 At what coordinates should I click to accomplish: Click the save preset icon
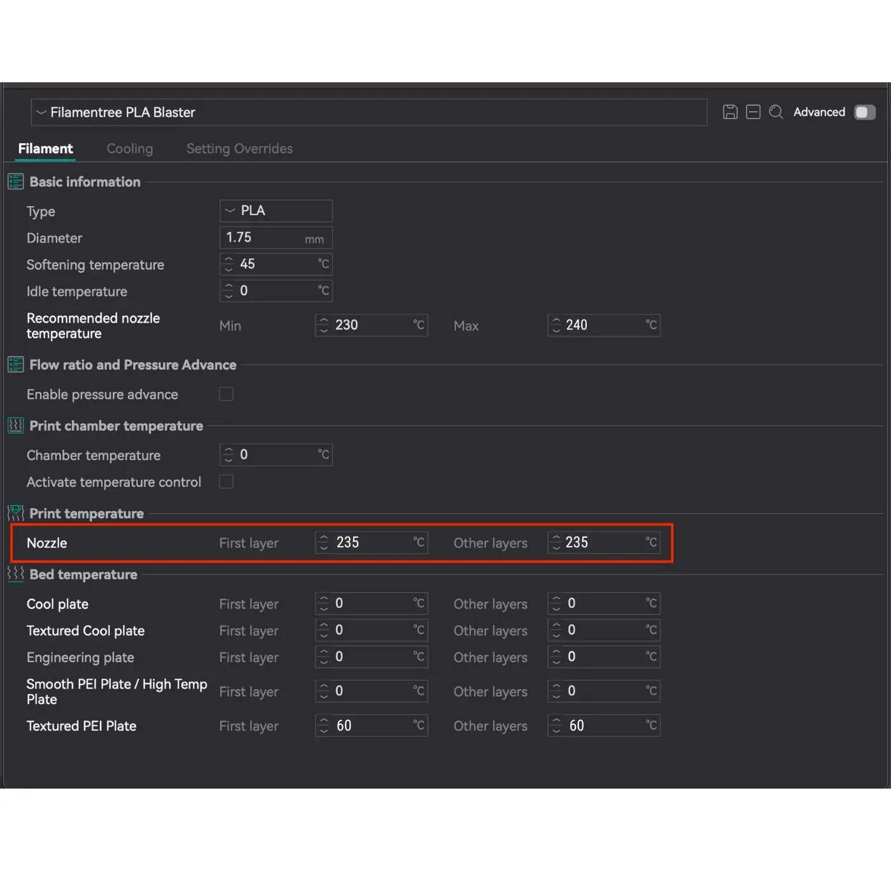pyautogui.click(x=730, y=112)
